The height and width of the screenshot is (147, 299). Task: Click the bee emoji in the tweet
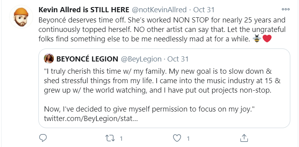point(257,39)
